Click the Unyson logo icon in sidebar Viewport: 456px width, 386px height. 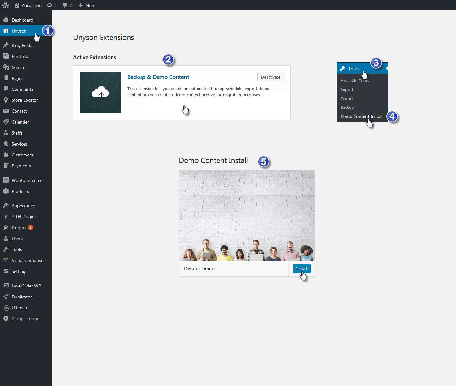(6, 31)
